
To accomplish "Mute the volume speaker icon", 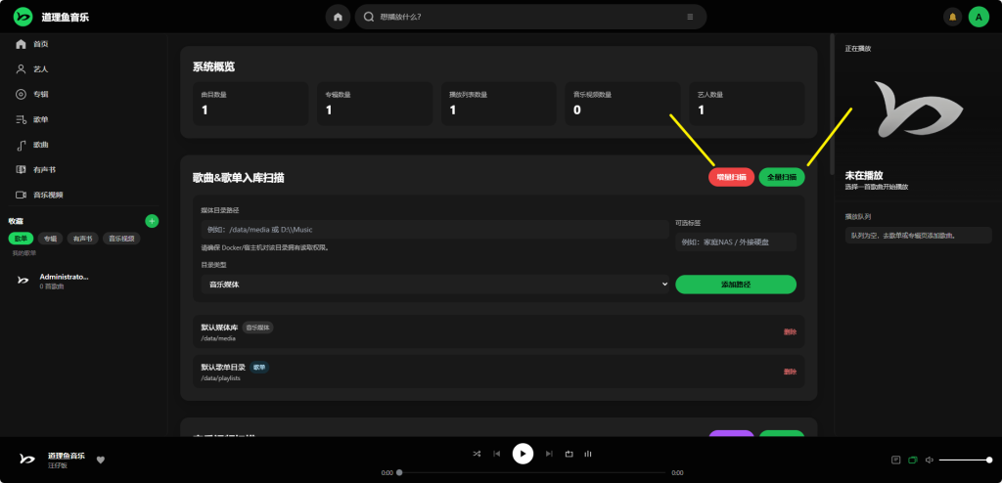I will tap(929, 460).
